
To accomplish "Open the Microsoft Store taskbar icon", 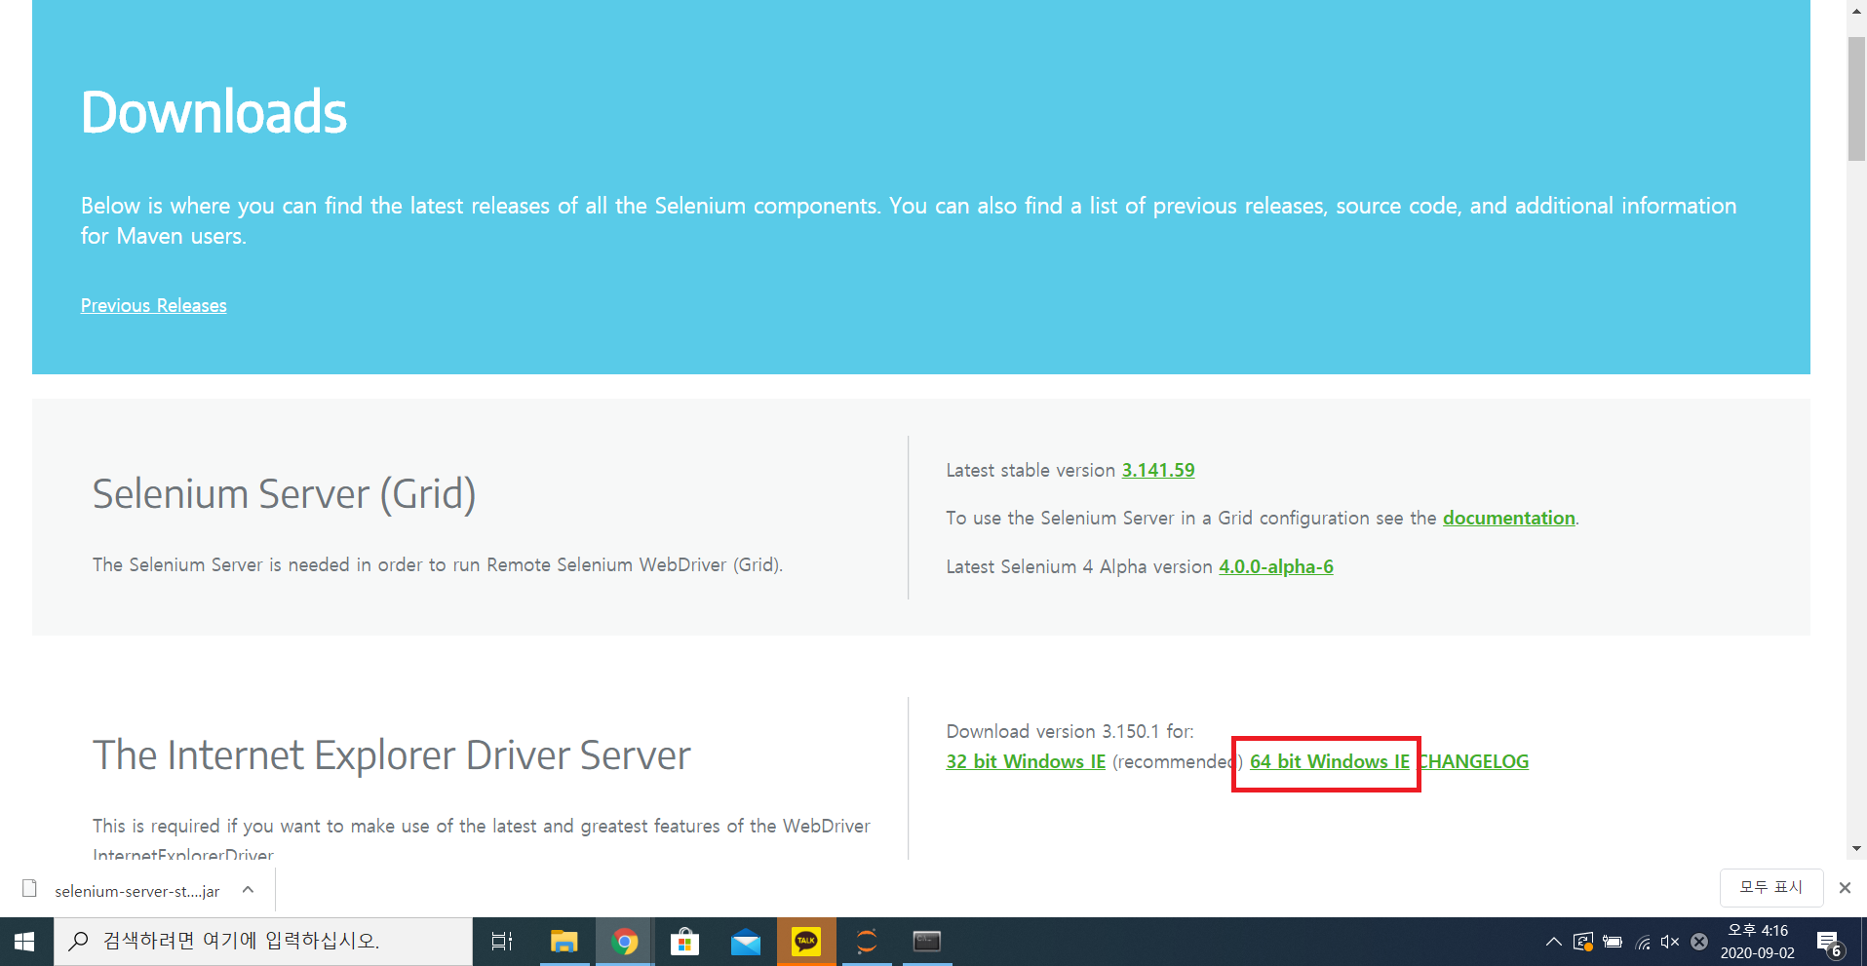I will 684,942.
